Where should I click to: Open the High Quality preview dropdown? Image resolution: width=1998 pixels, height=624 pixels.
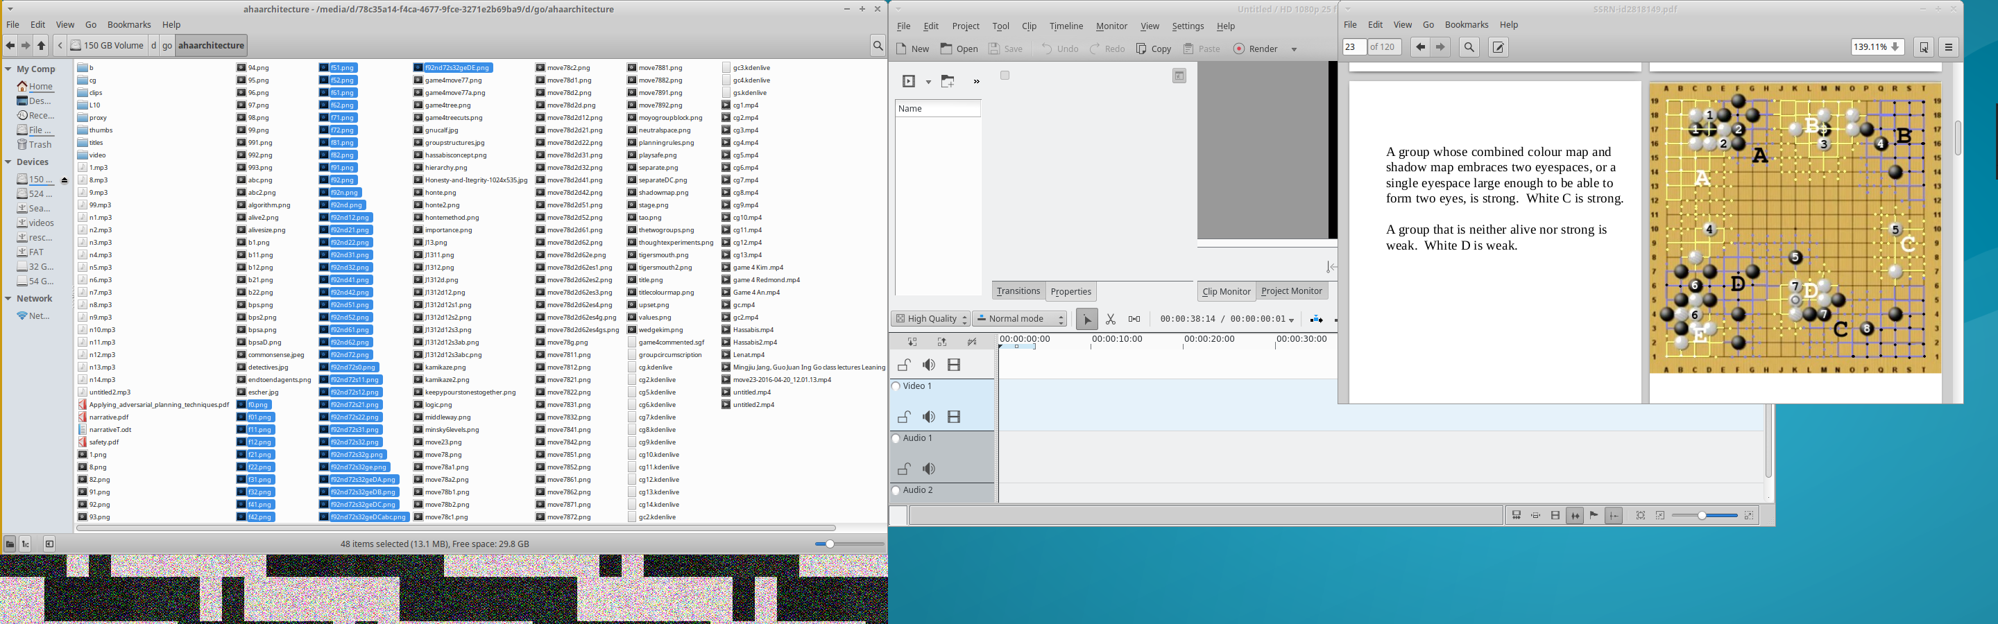[x=931, y=320]
